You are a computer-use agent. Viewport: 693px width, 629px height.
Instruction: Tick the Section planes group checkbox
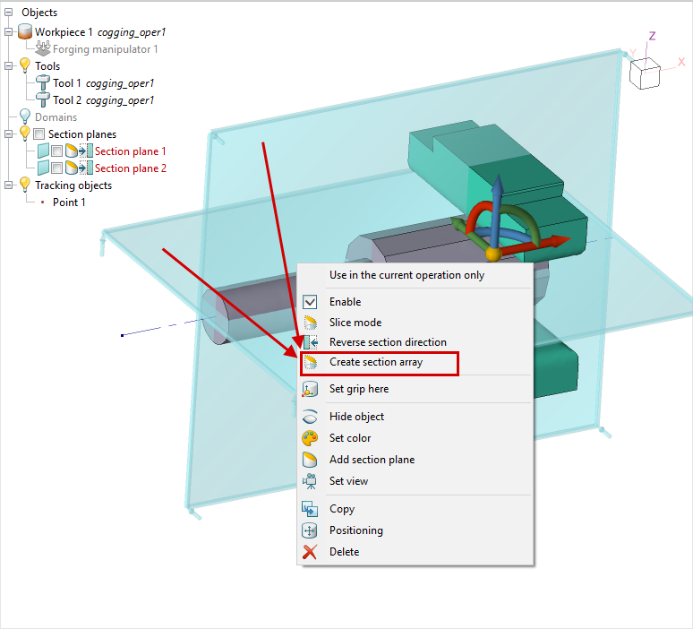pyautogui.click(x=38, y=134)
